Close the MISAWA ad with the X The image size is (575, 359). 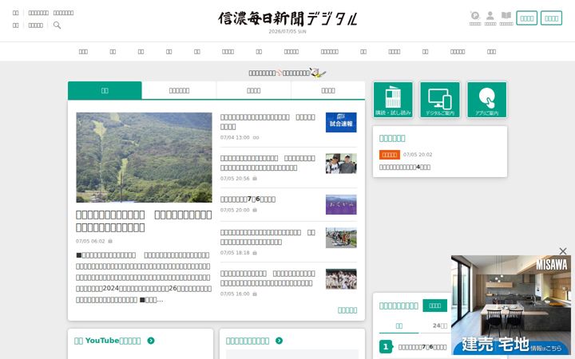[x=563, y=251]
